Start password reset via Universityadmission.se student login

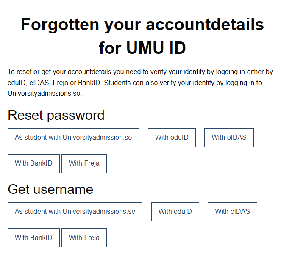[x=73, y=138]
